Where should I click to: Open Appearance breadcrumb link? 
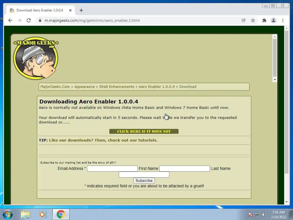coord(84,87)
